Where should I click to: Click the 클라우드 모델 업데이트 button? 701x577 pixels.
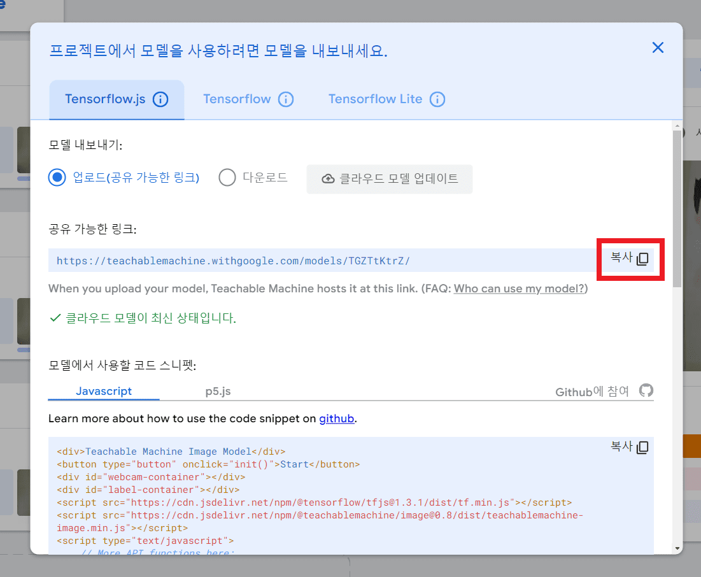(x=390, y=179)
